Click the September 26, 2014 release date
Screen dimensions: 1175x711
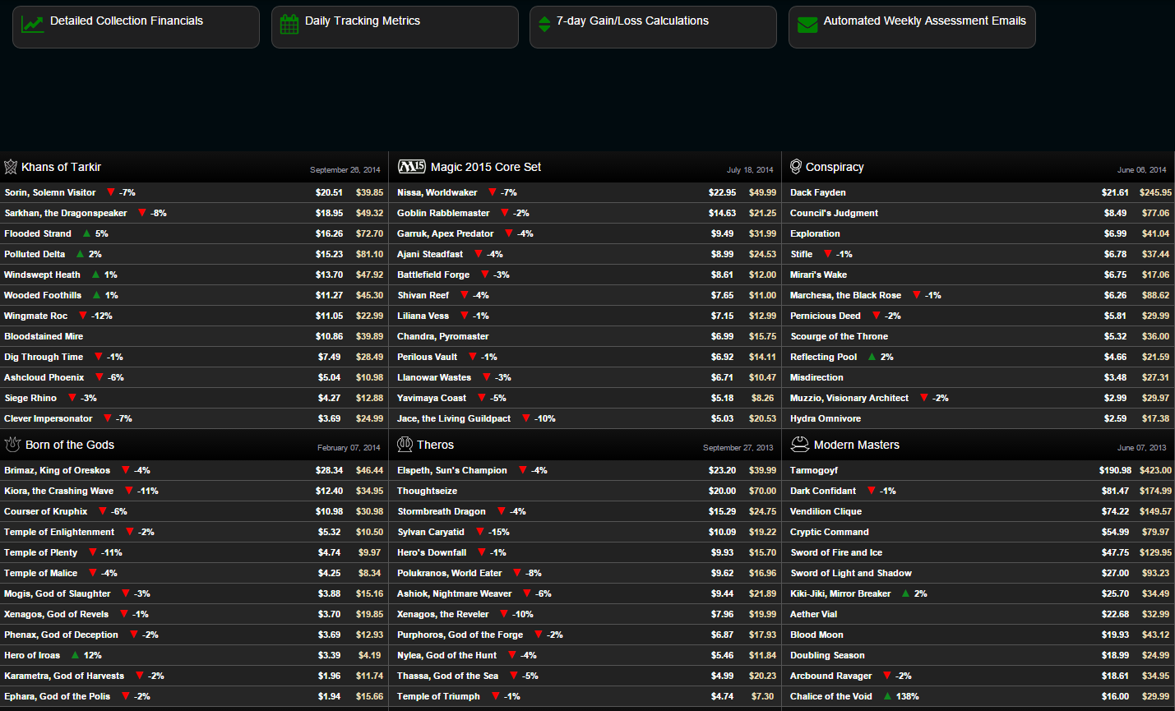tap(345, 170)
